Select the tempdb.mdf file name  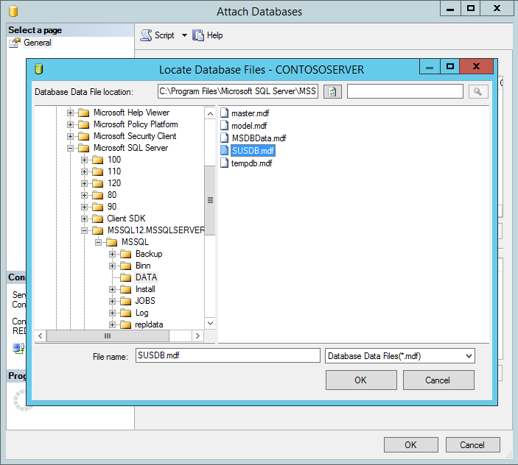click(251, 163)
